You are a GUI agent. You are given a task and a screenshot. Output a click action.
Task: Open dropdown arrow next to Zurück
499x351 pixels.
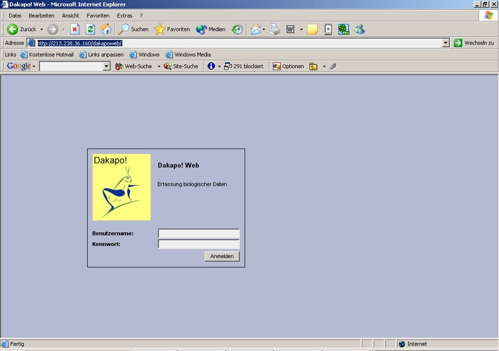(41, 29)
